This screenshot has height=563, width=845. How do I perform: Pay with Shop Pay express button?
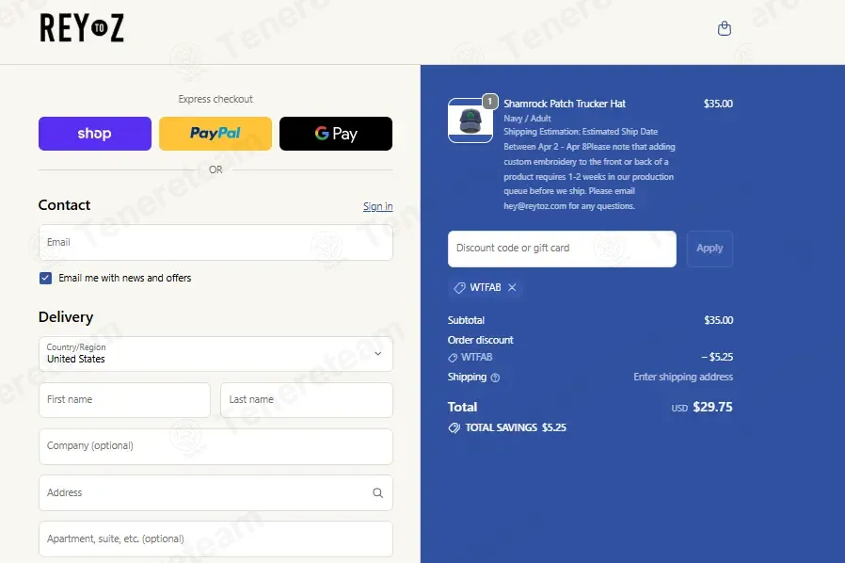[95, 134]
